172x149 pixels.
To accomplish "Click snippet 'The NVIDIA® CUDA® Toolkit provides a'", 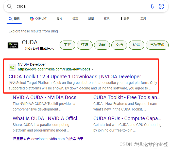I will [44, 104].
